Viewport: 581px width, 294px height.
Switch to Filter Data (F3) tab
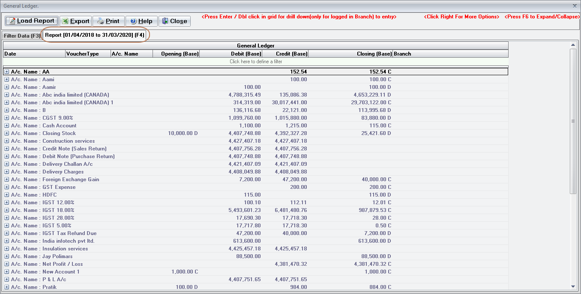22,36
